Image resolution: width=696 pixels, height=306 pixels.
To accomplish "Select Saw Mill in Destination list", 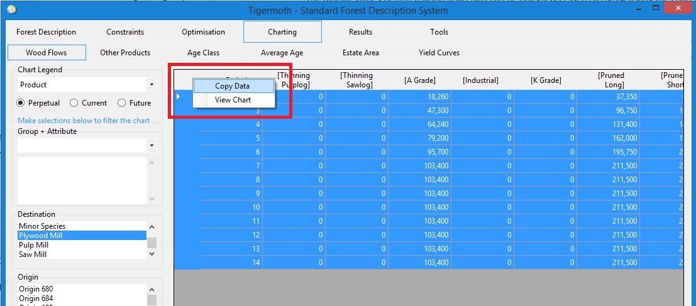I will pos(82,254).
